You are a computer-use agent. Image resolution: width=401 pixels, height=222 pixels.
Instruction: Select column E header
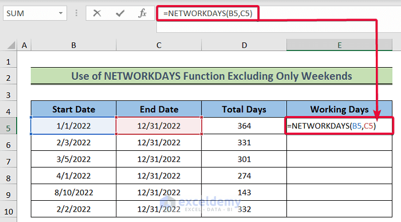pyautogui.click(x=339, y=45)
